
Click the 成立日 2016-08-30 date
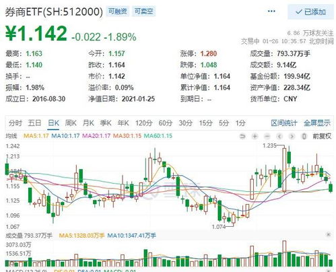click(x=48, y=99)
